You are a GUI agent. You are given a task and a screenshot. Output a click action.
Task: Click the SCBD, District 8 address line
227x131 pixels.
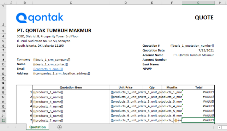48,36
